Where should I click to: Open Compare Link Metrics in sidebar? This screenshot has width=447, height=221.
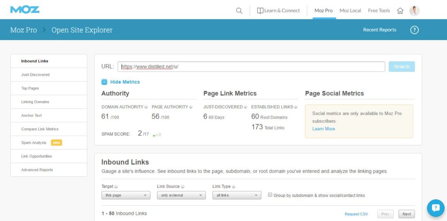49,129
